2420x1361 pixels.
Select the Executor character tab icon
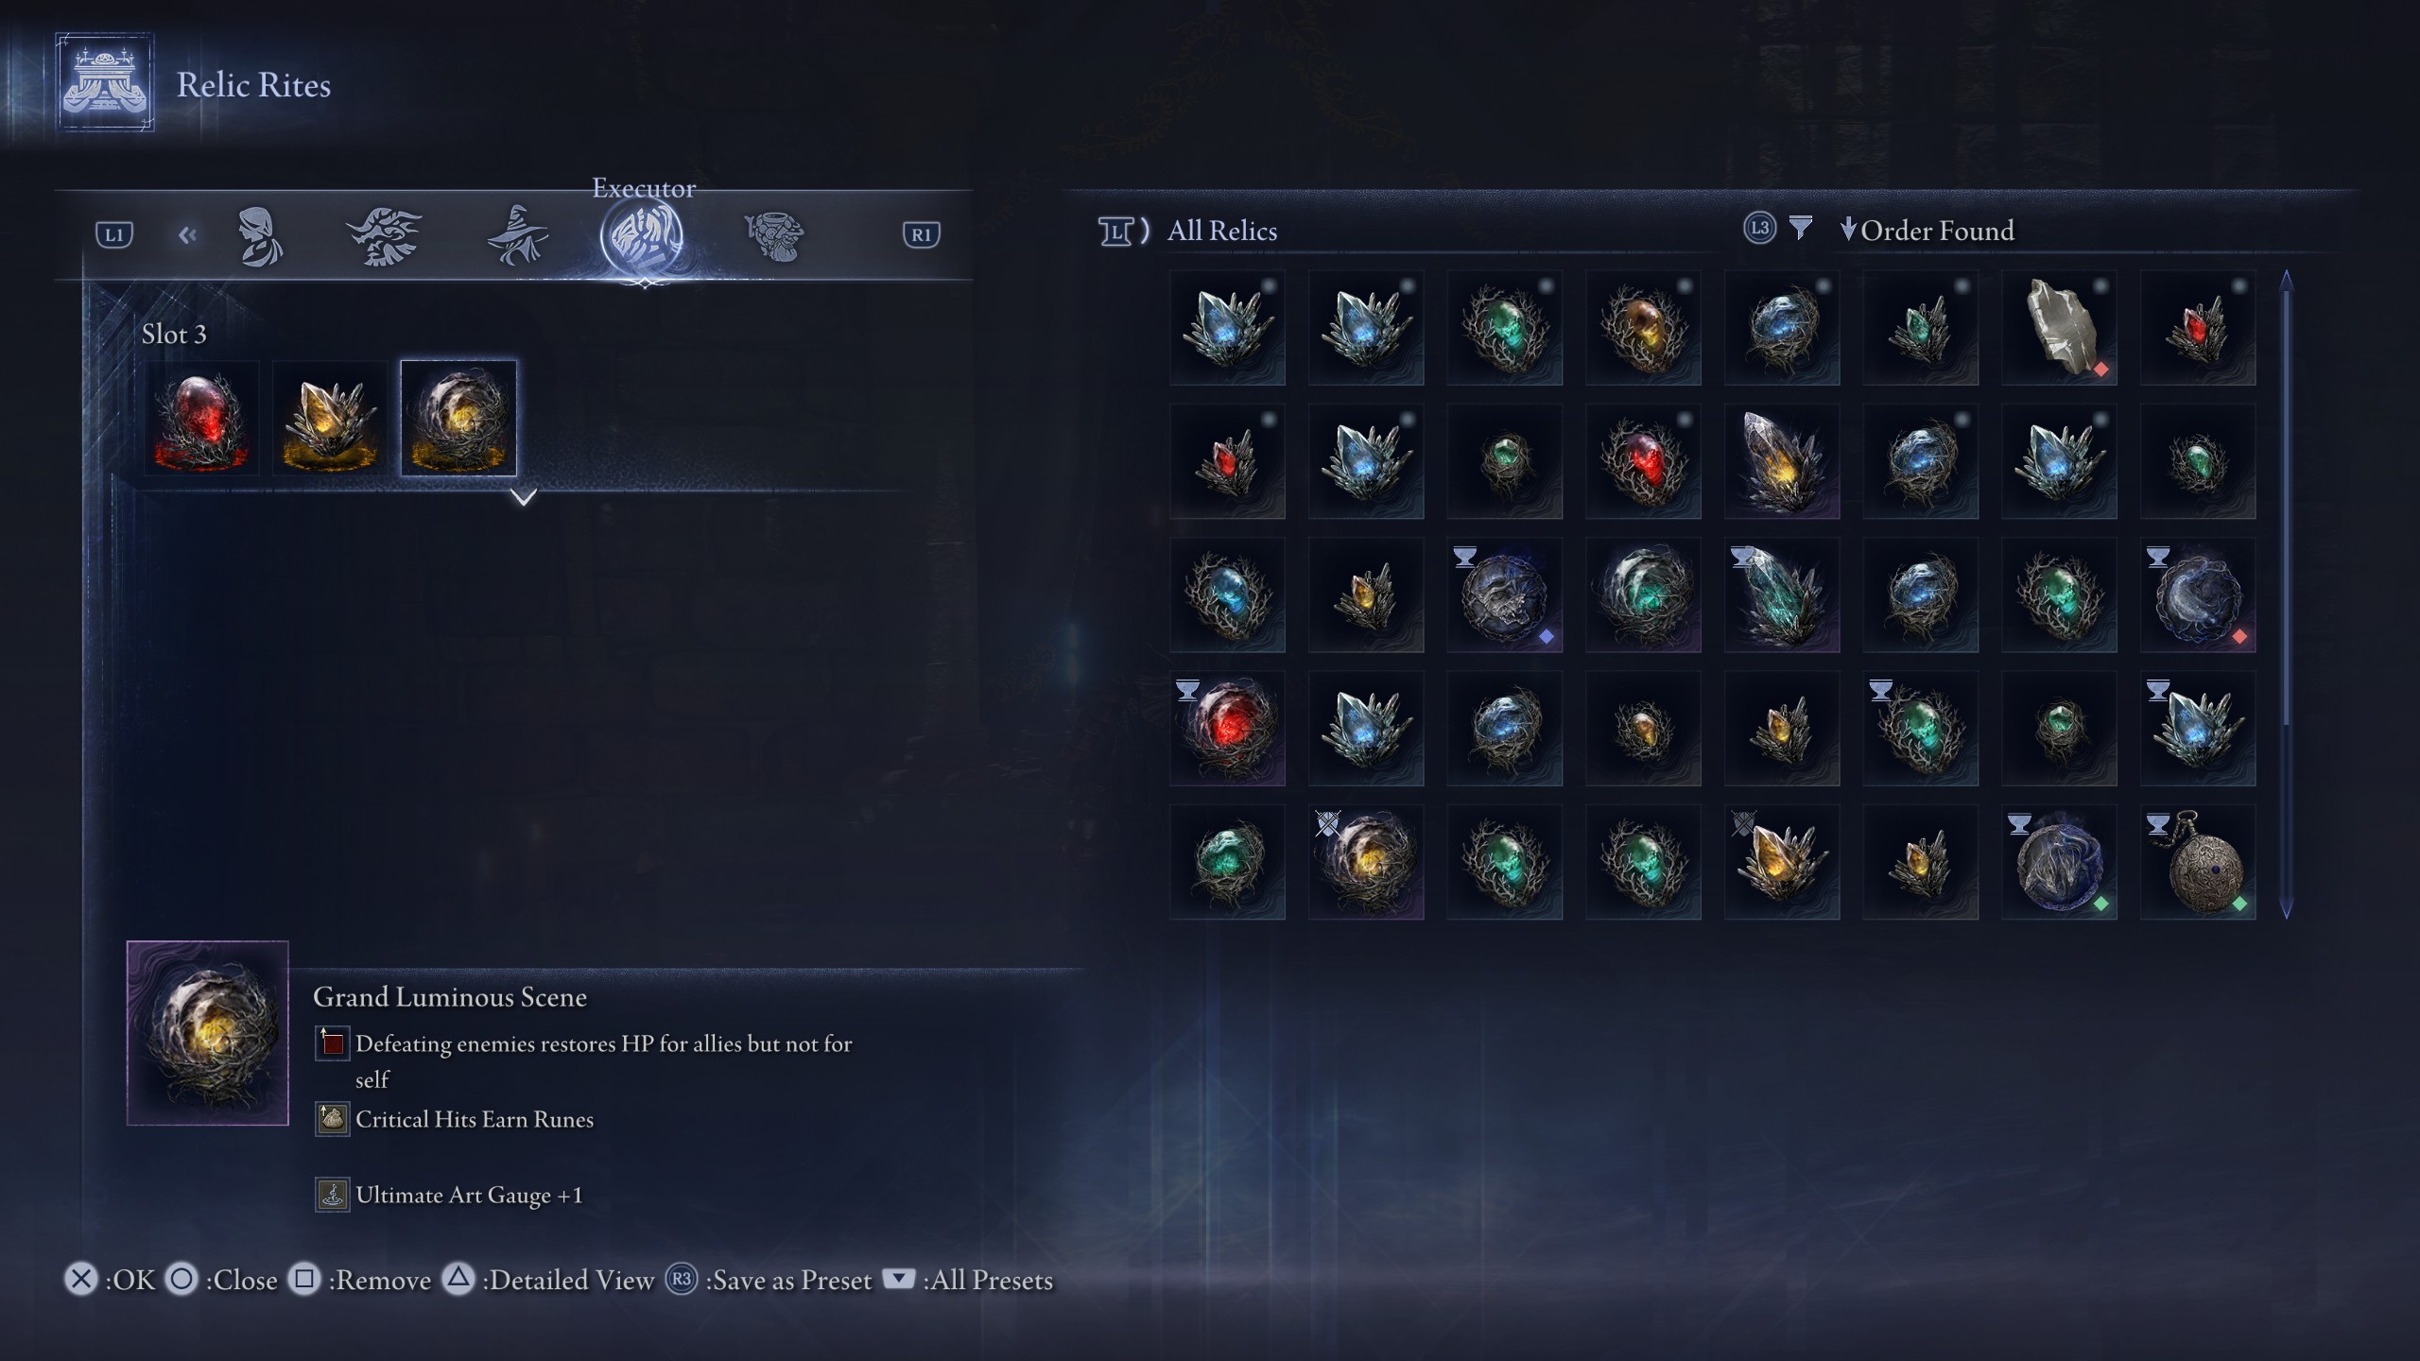643,236
